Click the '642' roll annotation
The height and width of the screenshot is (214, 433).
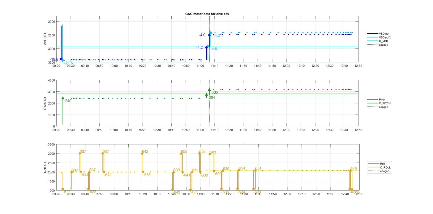pyautogui.click(x=145, y=152)
